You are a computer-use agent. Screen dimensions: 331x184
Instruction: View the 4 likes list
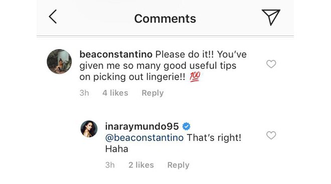(115, 93)
